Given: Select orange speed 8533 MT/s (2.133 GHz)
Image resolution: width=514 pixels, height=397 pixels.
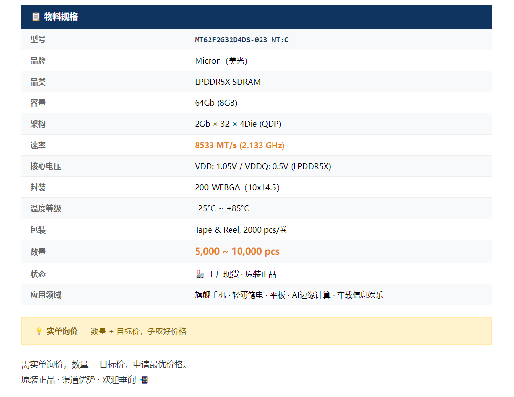Looking at the screenshot, I should point(240,145).
